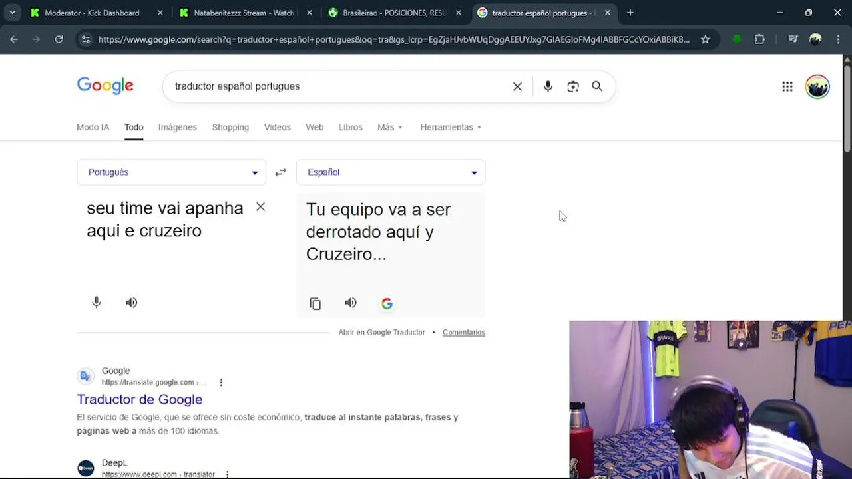Start voice search with the microphone
852x479 pixels.
pyautogui.click(x=548, y=86)
